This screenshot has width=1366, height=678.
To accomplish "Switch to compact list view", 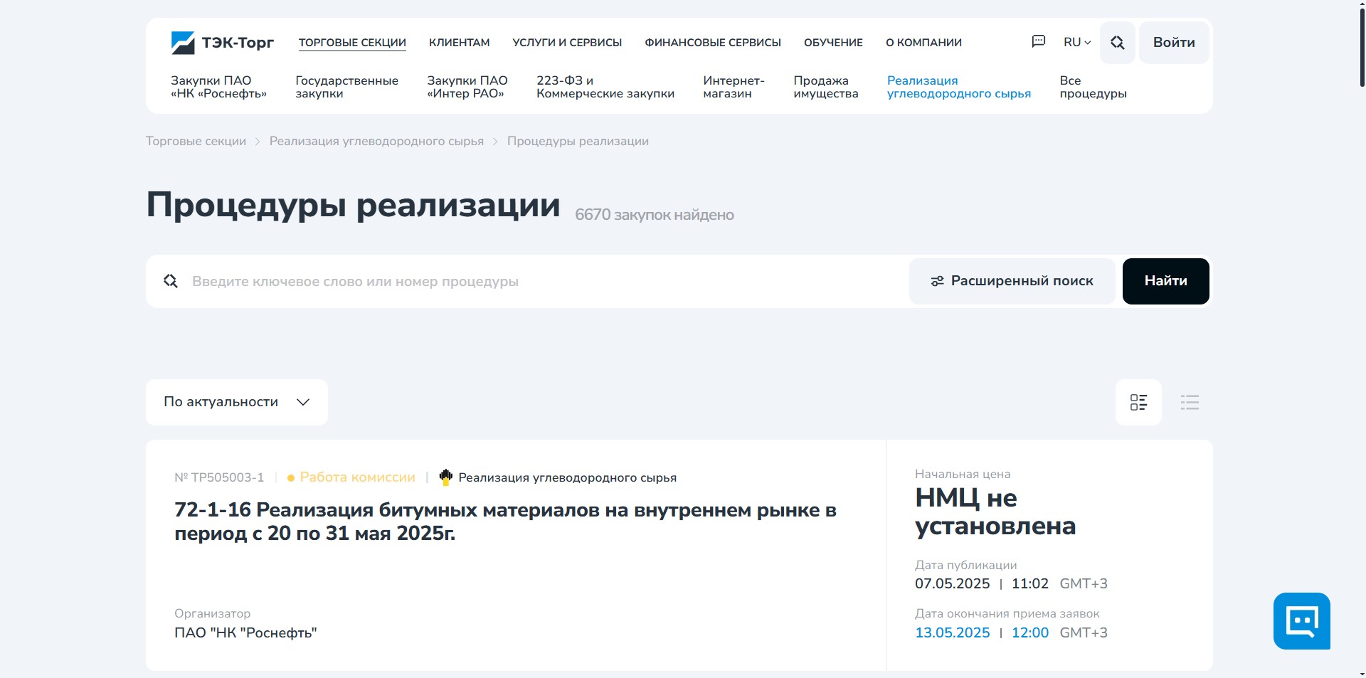I will [x=1190, y=403].
